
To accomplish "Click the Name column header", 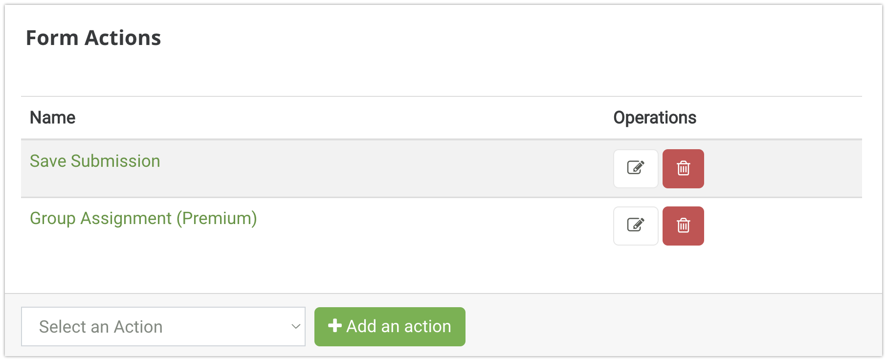I will [x=53, y=117].
